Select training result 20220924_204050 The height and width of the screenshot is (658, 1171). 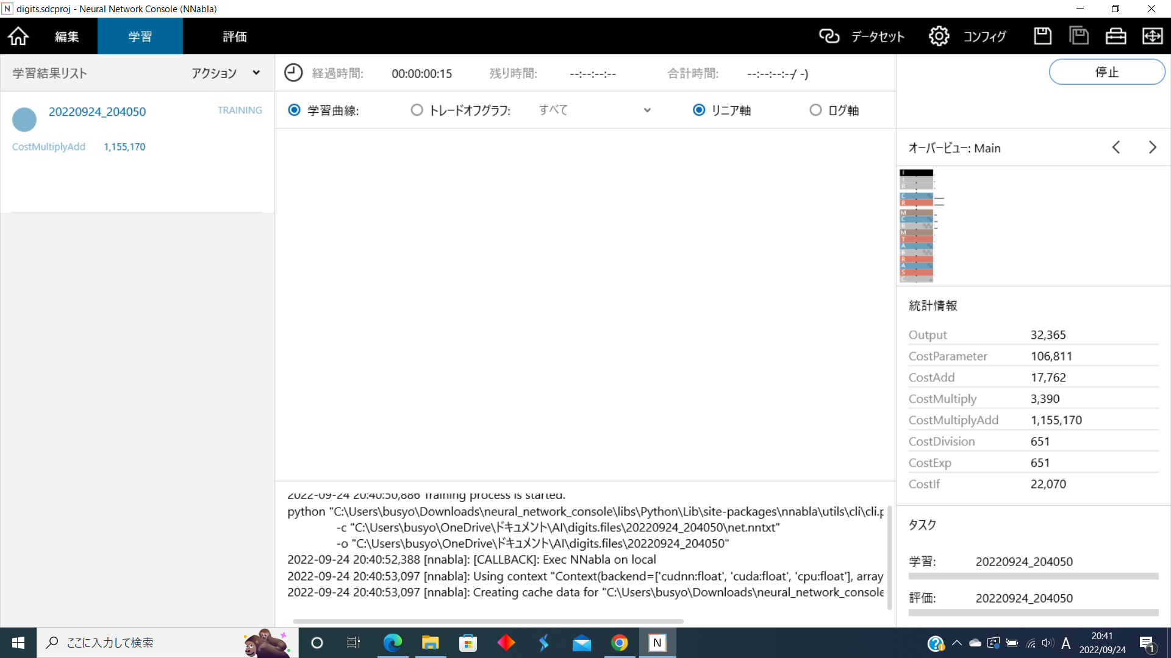[97, 111]
